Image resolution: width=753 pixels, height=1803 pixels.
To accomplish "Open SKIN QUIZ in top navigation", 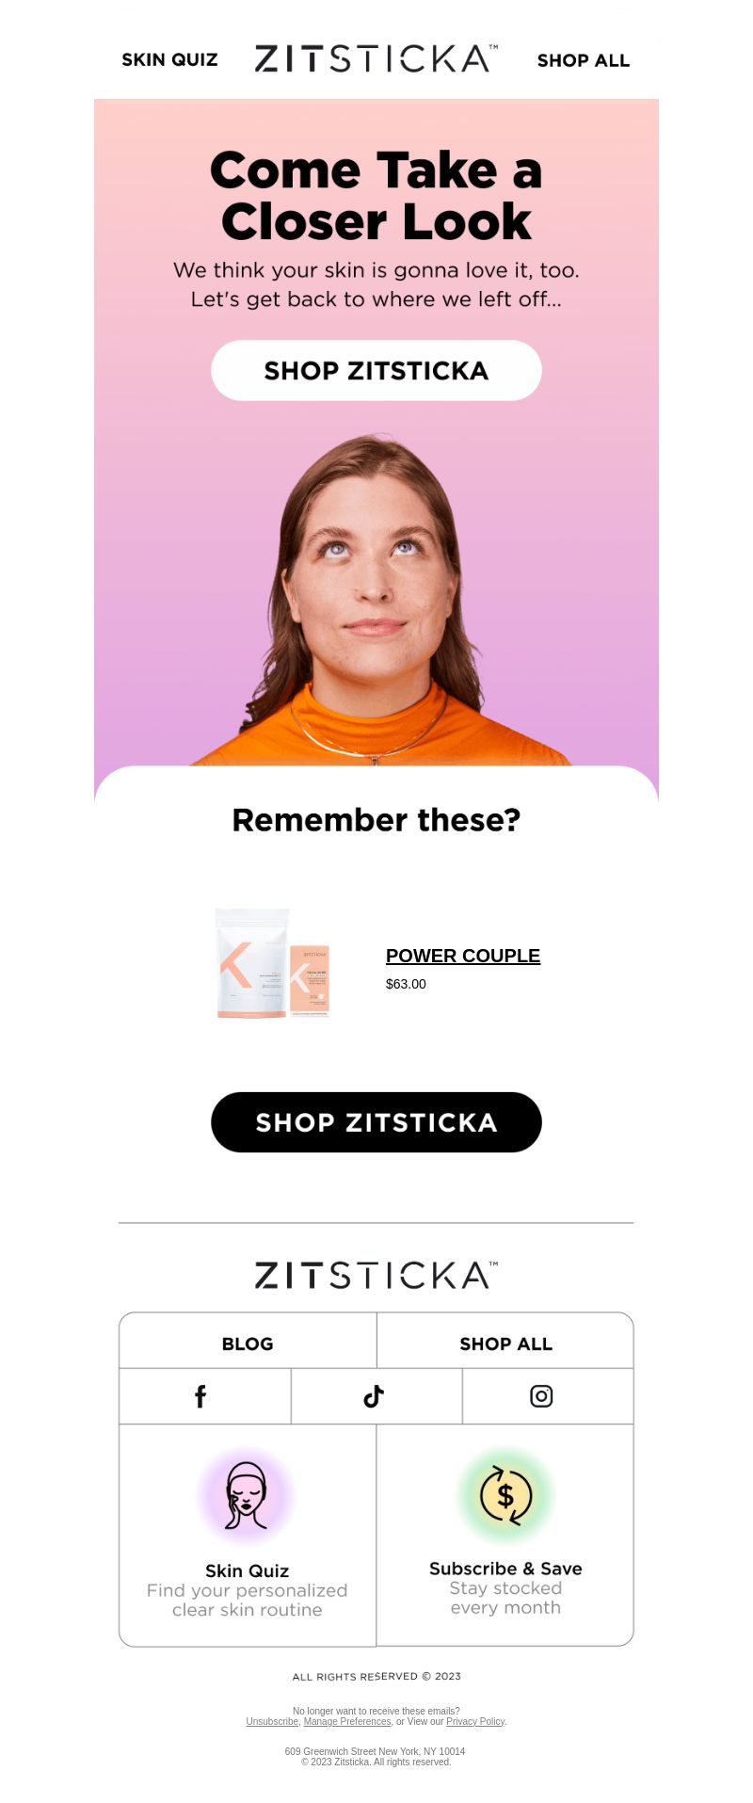I will tap(169, 60).
